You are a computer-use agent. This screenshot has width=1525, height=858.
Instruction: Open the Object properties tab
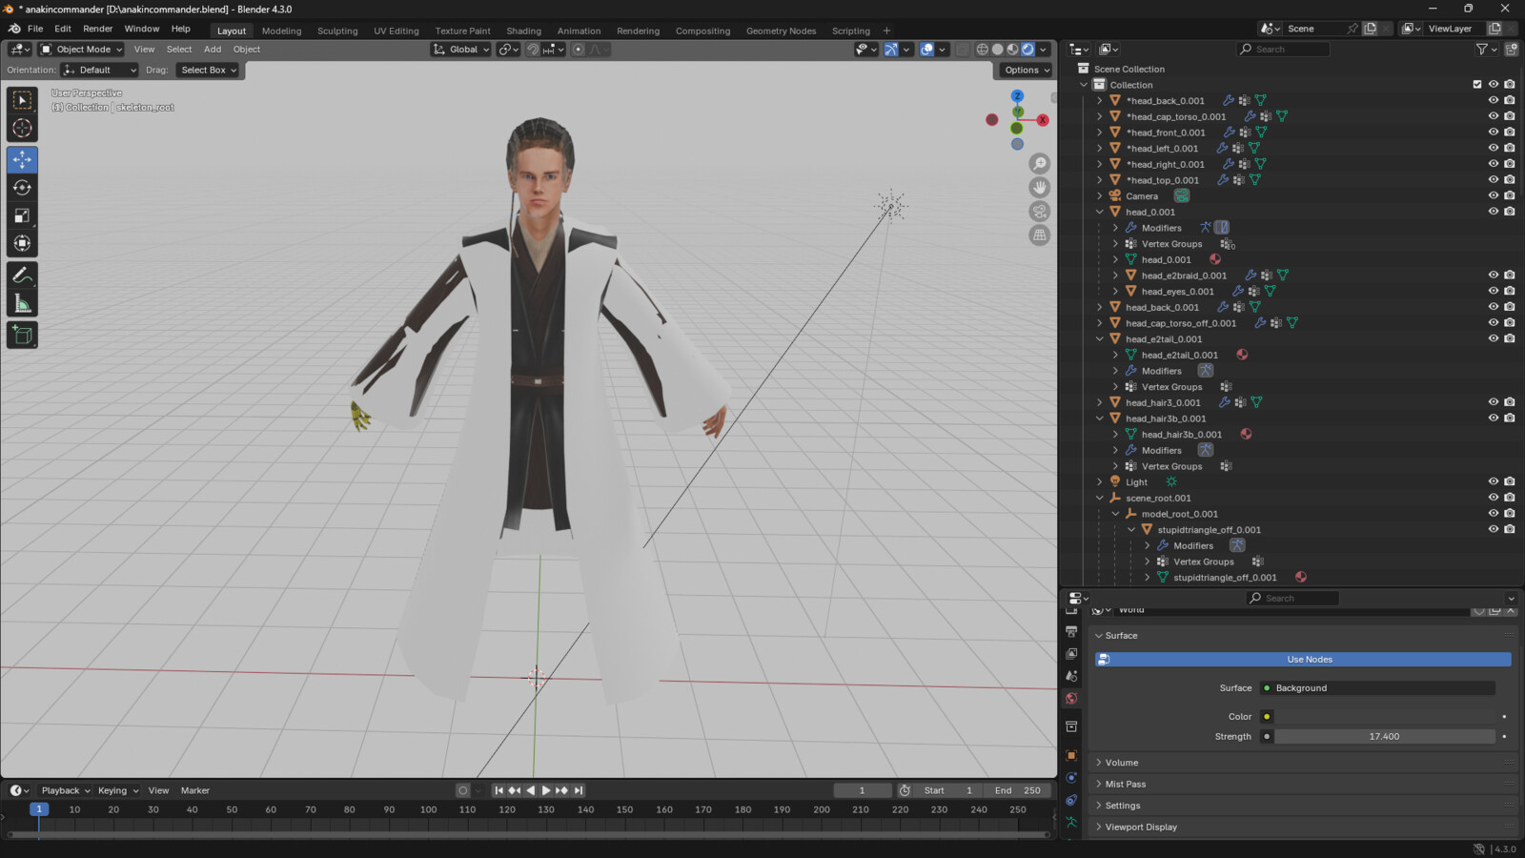click(x=1071, y=755)
